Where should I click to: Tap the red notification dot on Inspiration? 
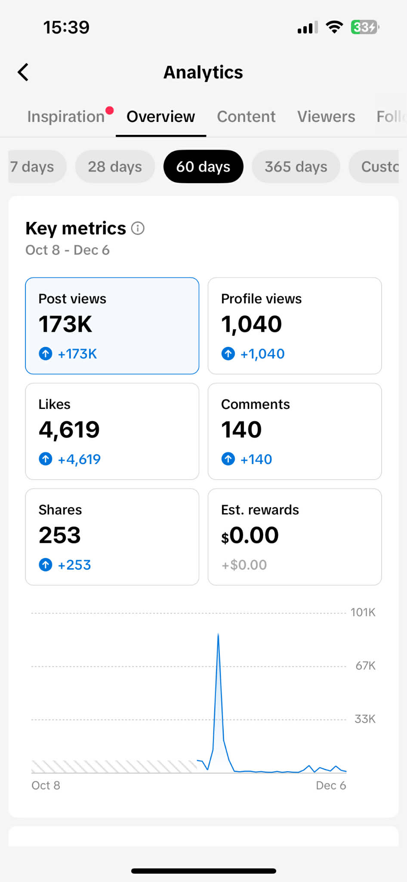110,110
